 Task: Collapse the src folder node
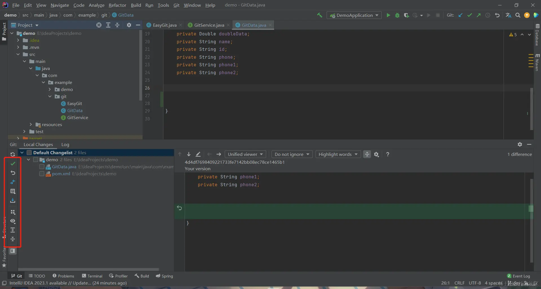coord(18,54)
